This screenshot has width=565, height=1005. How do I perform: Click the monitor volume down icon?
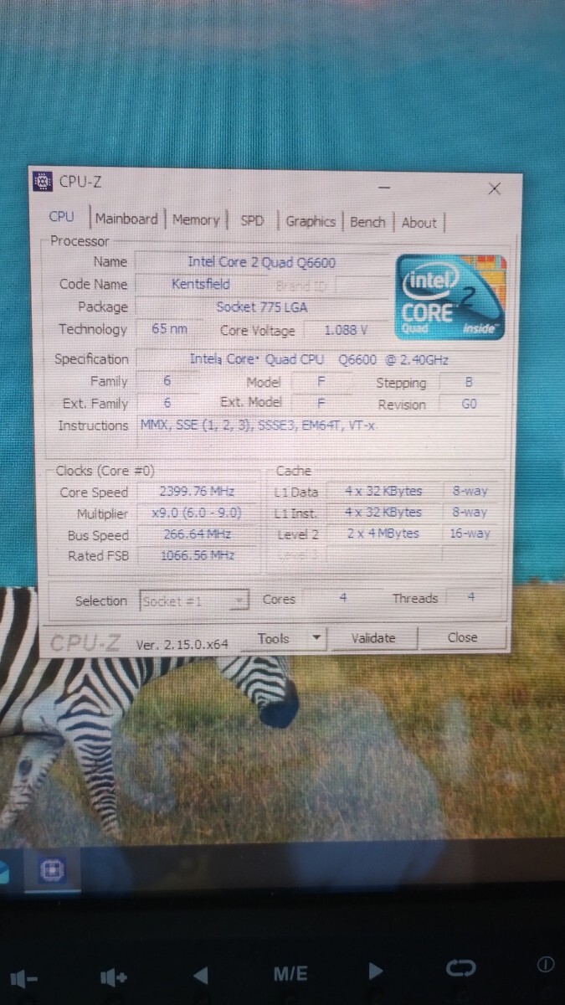coord(25,977)
